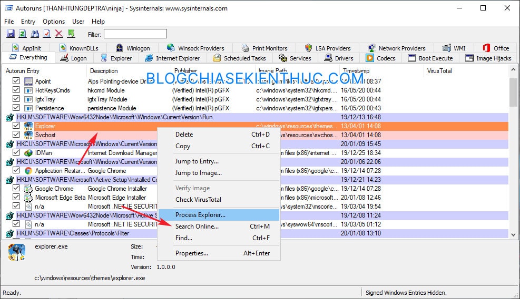The width and height of the screenshot is (520, 299).
Task: Open the WMI tab
Action: [x=454, y=48]
